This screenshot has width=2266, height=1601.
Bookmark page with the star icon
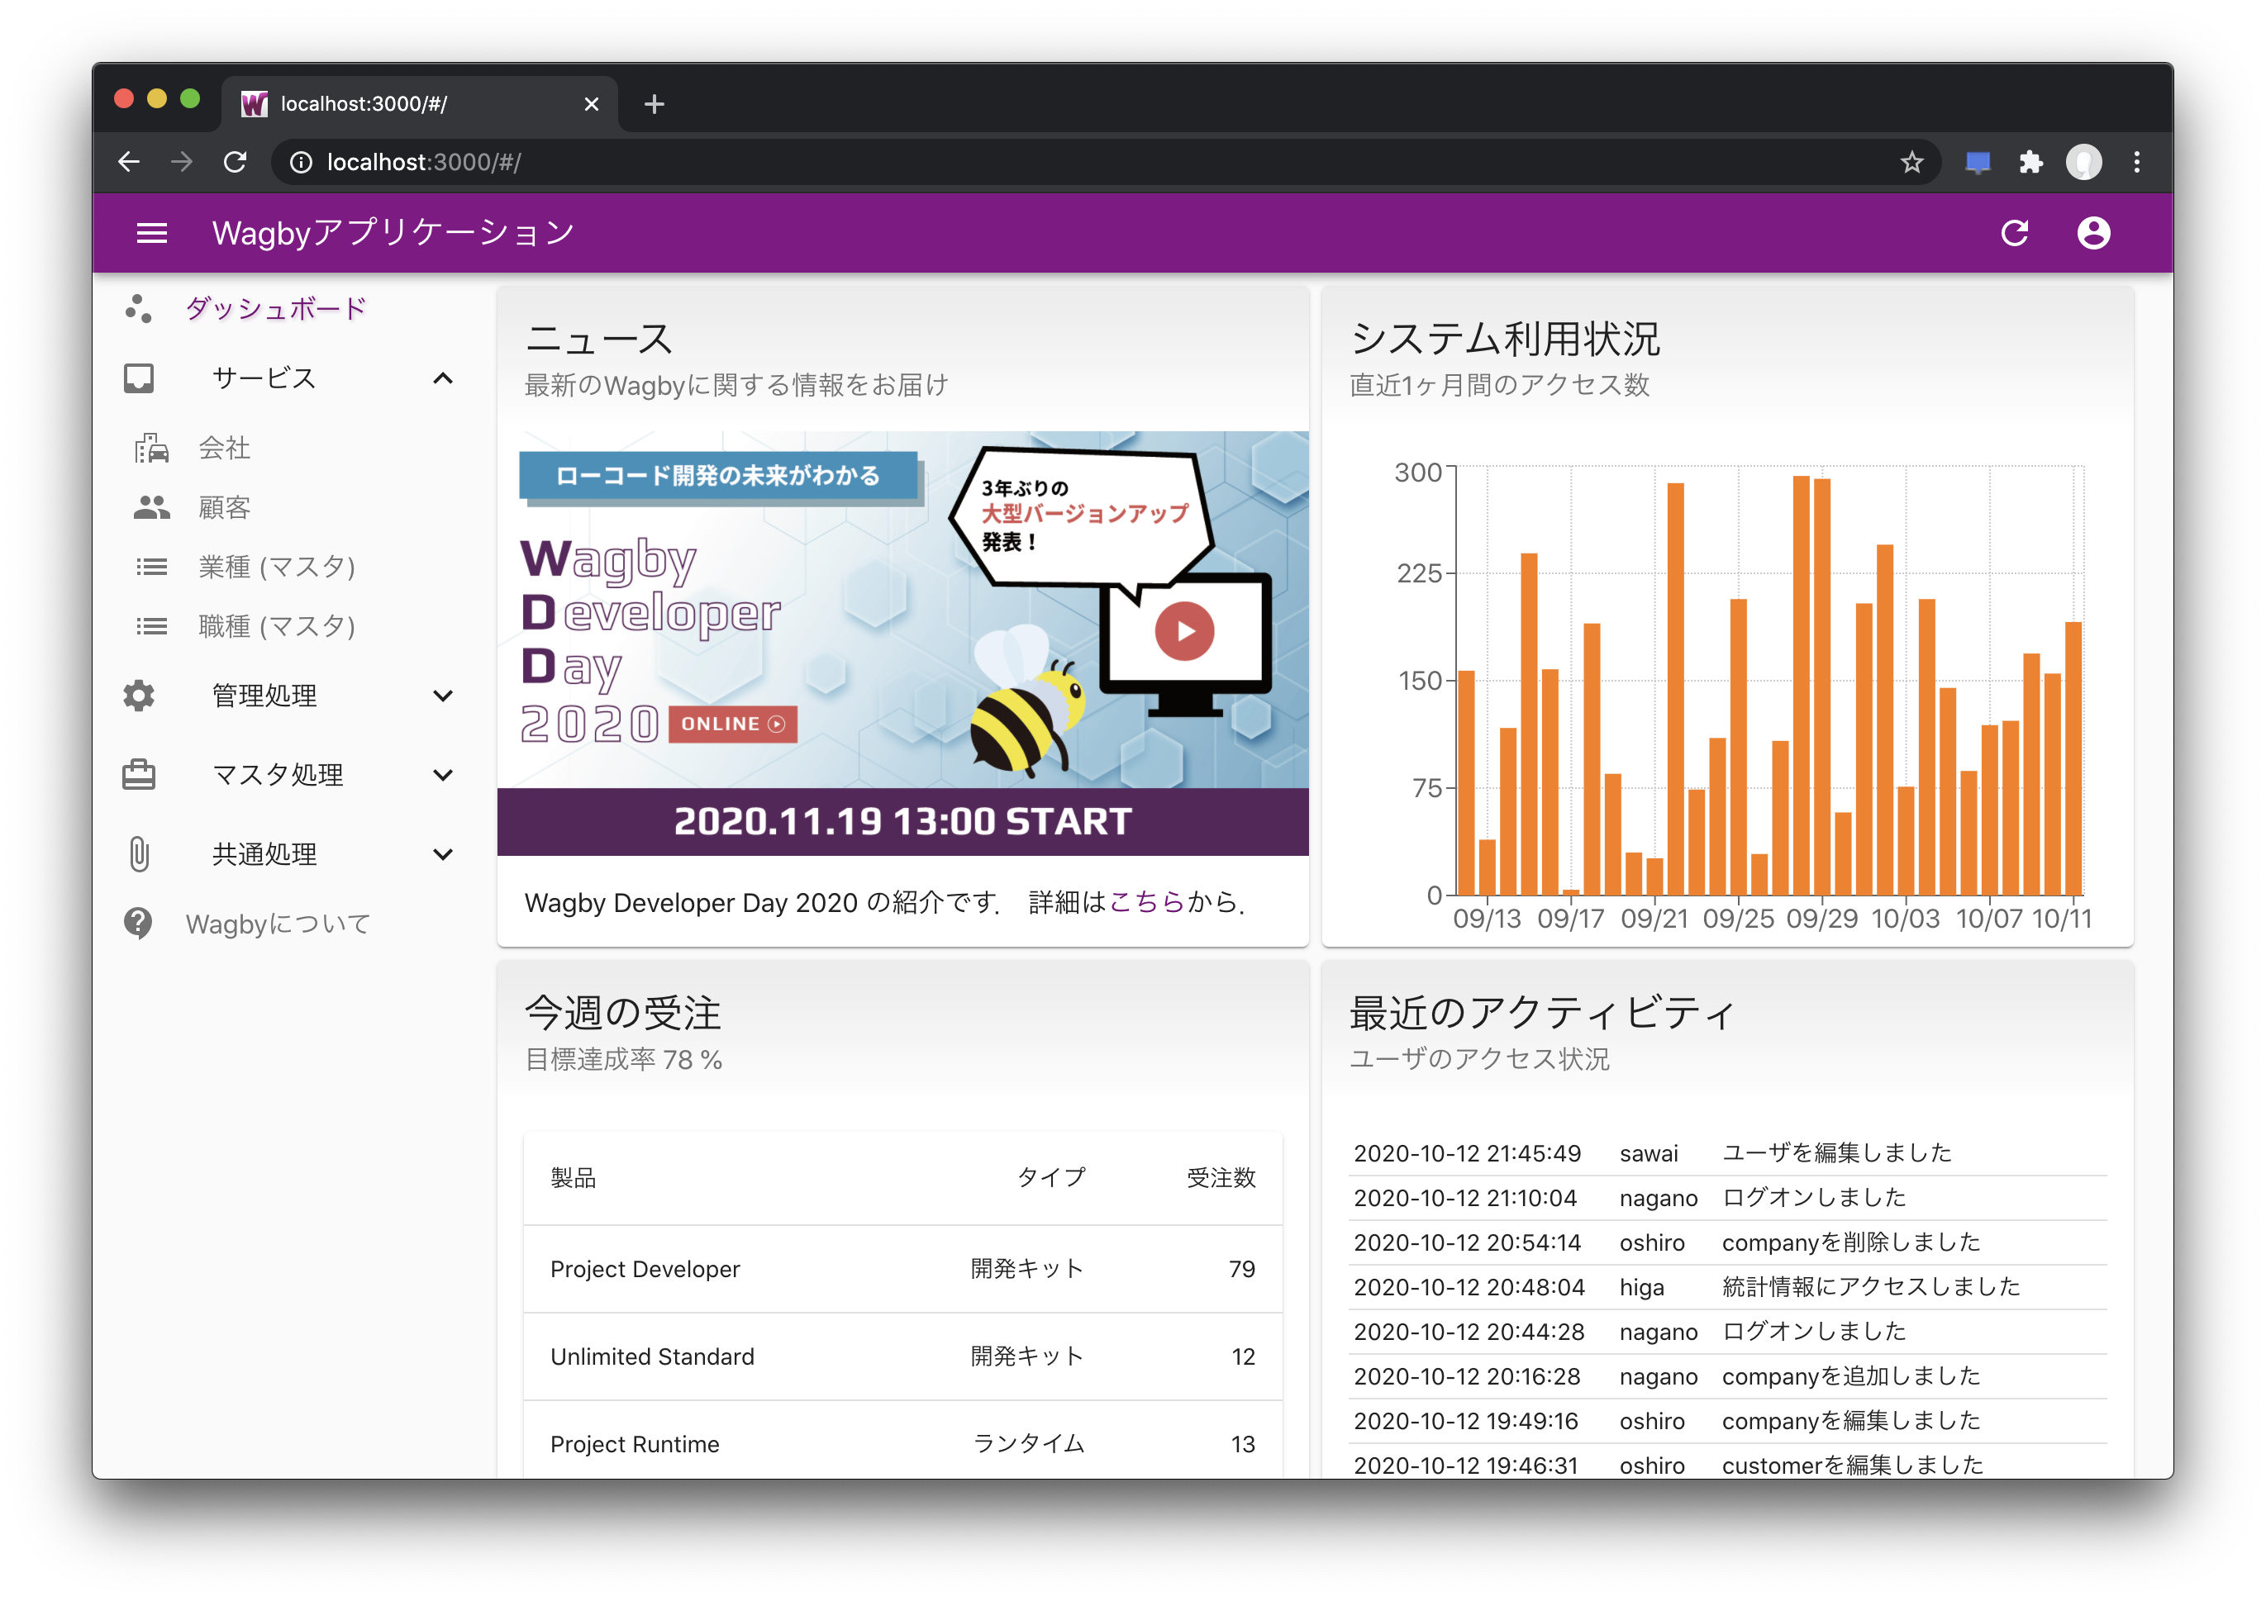click(1911, 162)
